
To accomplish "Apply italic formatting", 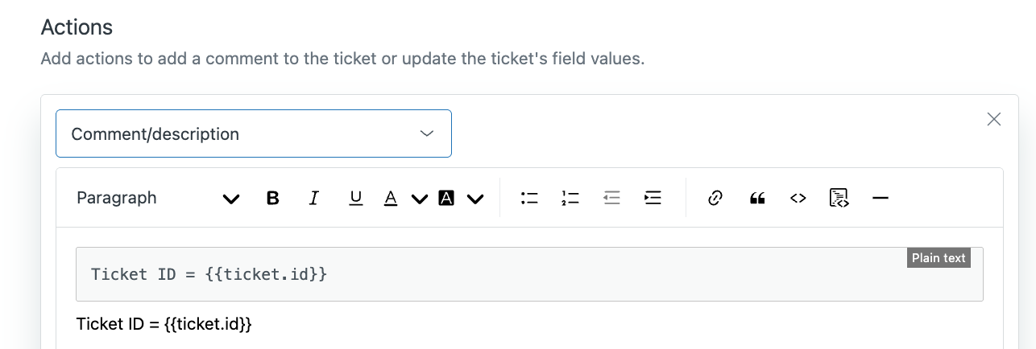I will click(314, 198).
